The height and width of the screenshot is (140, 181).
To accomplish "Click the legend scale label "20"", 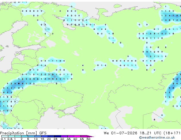I will (49, 139).
